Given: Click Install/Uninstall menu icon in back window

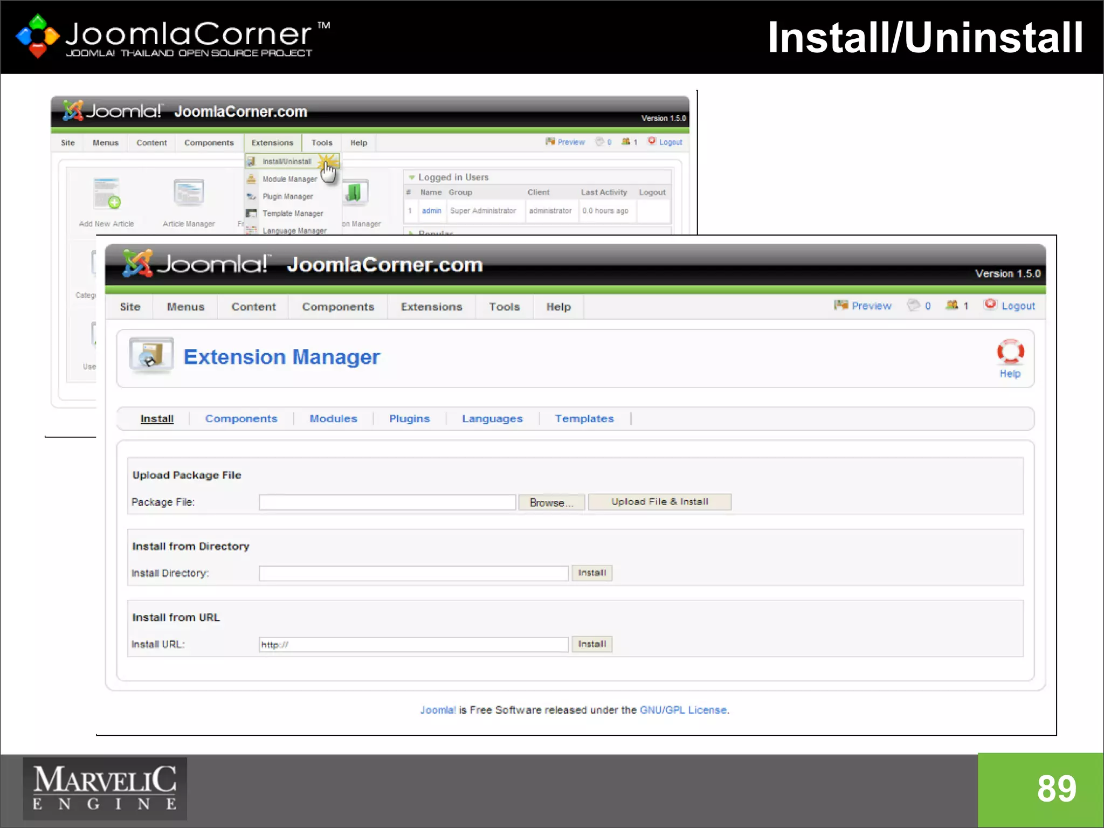Looking at the screenshot, I should click(x=251, y=161).
